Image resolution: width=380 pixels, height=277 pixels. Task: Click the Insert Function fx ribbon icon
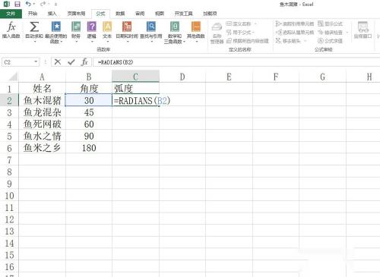[11, 27]
